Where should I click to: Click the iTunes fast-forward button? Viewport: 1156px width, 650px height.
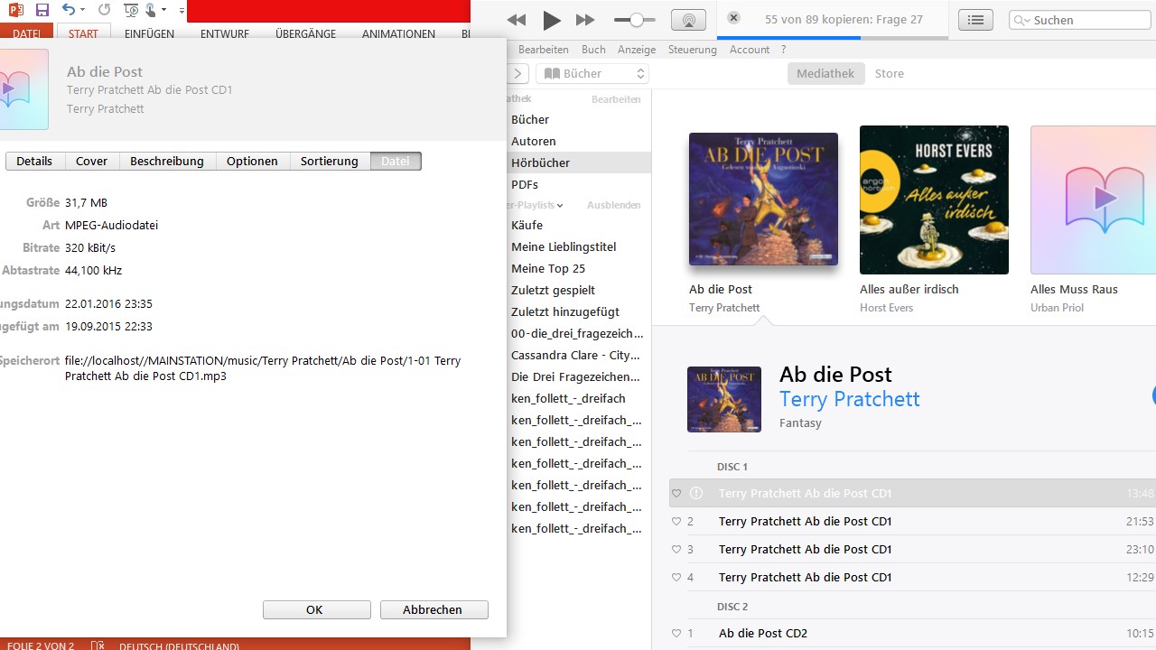(585, 20)
